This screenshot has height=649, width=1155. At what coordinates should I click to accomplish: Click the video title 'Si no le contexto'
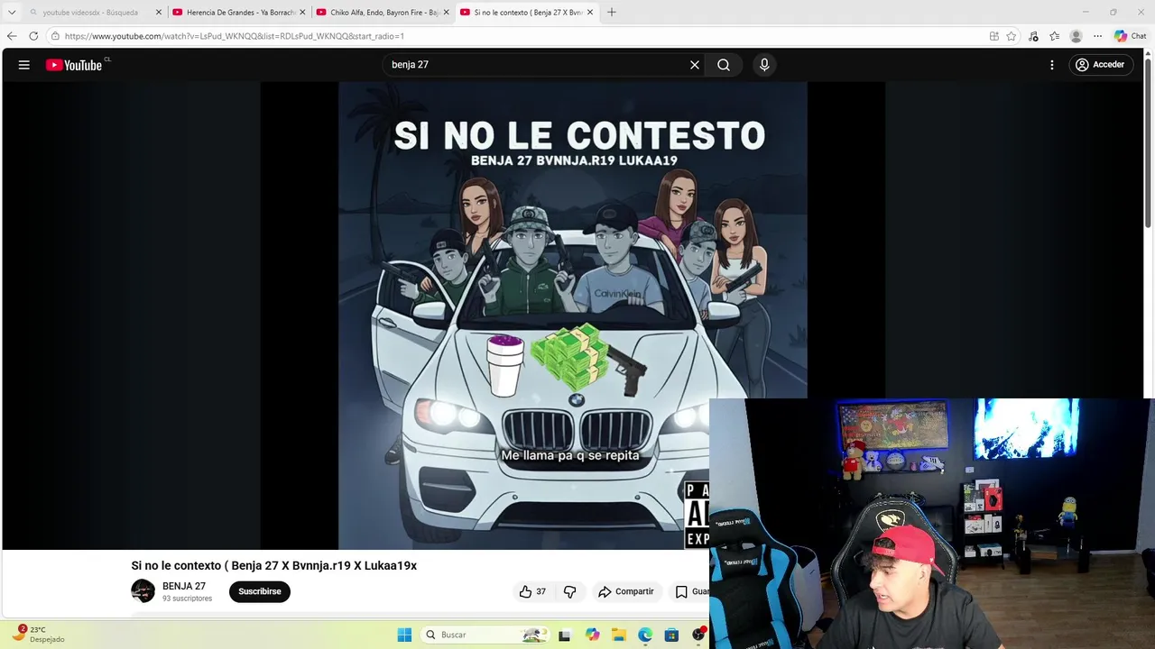[x=273, y=565]
